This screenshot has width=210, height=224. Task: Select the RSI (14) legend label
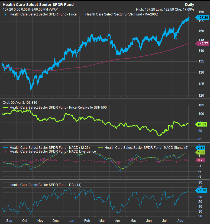tap(46, 185)
